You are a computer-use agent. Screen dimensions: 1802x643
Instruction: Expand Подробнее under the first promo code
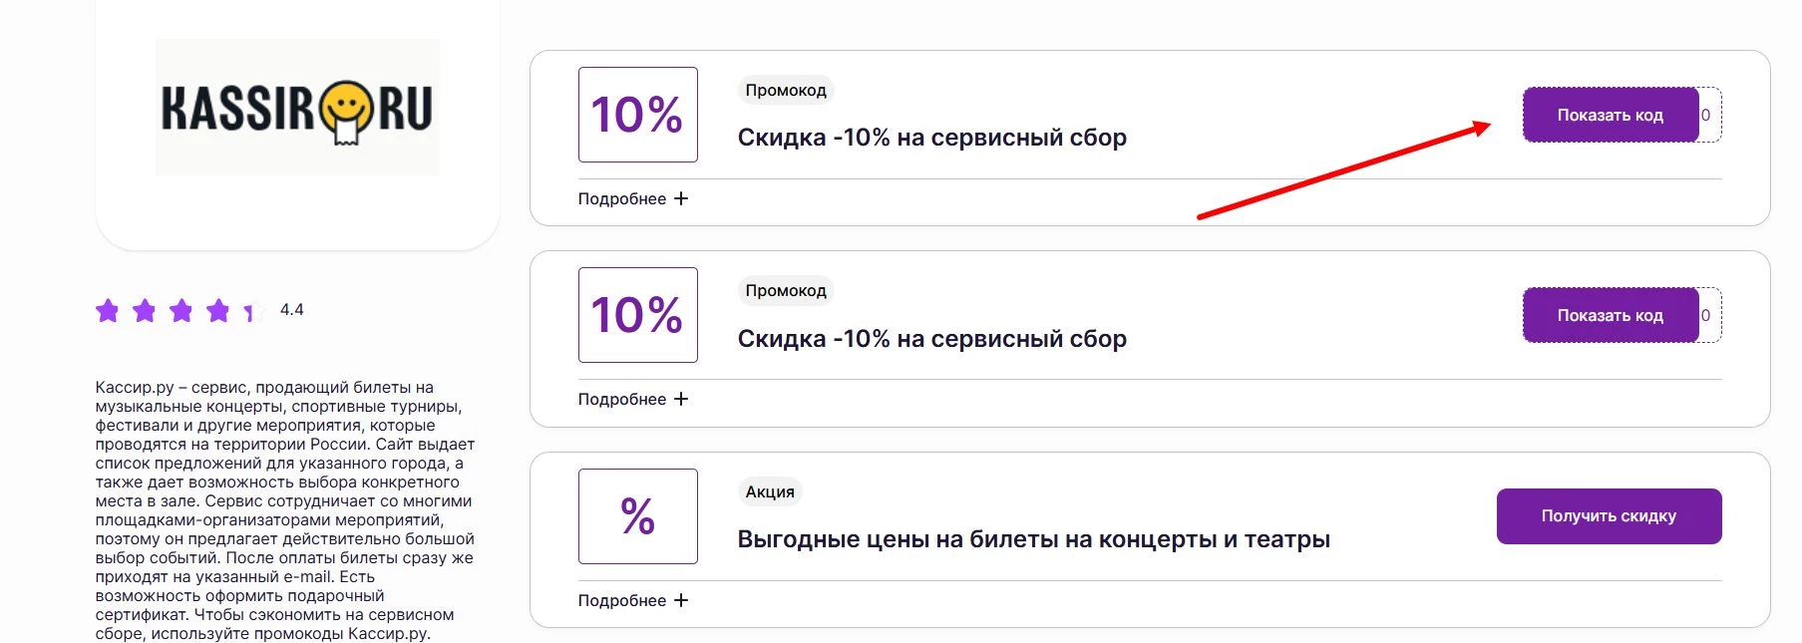point(630,198)
